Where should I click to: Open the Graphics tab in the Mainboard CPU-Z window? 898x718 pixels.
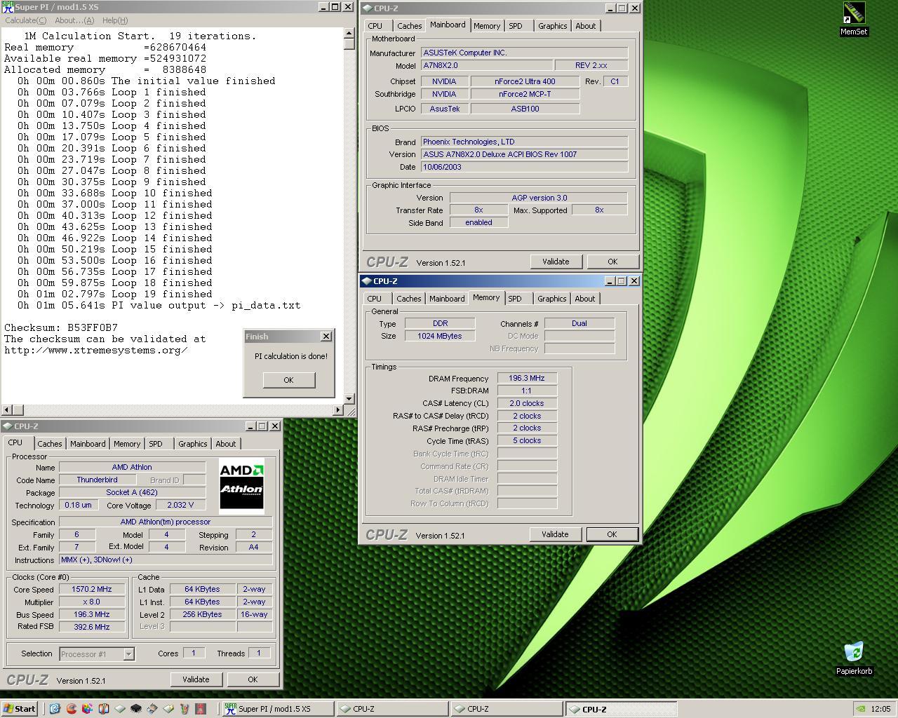point(552,26)
